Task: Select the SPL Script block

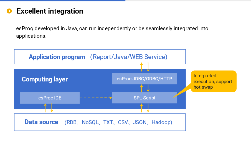Action: click(144, 98)
